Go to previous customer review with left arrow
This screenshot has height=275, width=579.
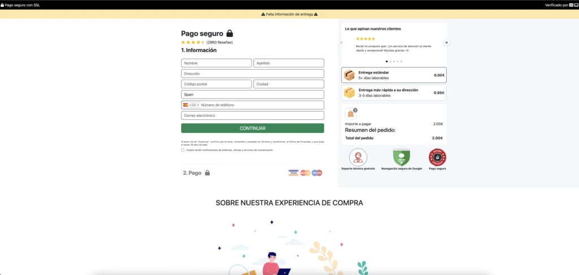342,42
